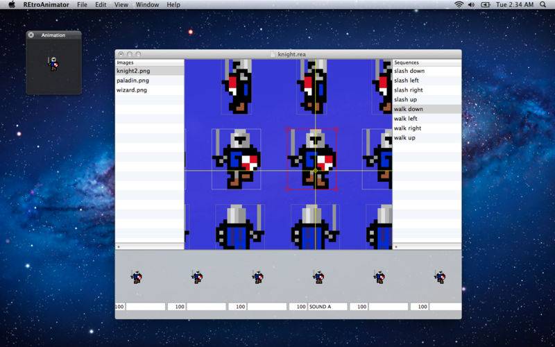
Task: Select paladin.png in Images list
Action: 150,81
